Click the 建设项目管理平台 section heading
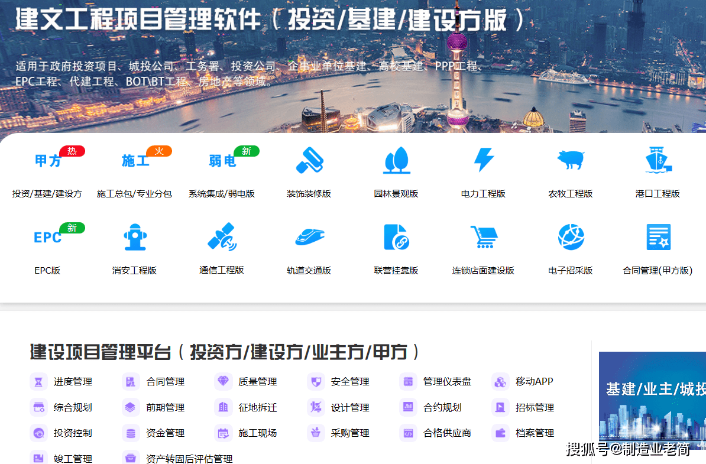 (224, 352)
